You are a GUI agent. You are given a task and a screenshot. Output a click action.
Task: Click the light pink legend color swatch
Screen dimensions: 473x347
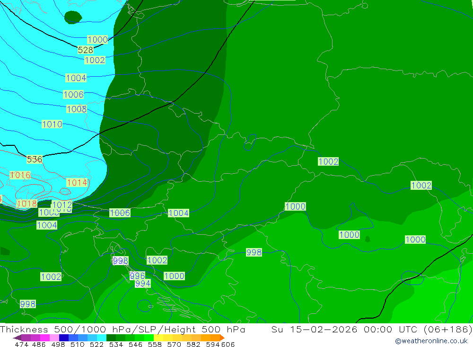(54, 338)
